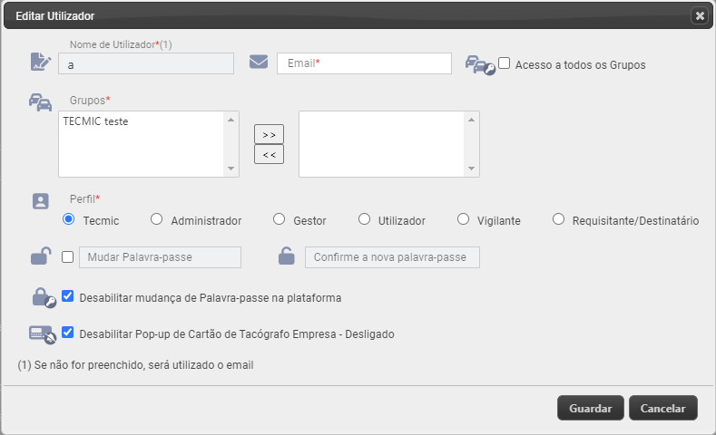This screenshot has height=435, width=716.
Task: Focus the Nome de Utilizador field
Action: tap(146, 63)
